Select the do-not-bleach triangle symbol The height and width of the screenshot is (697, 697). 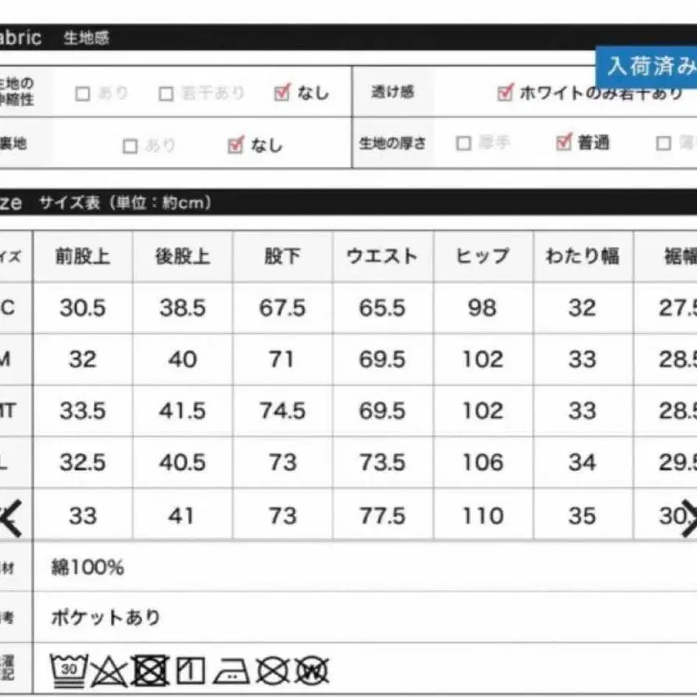pyautogui.click(x=107, y=670)
